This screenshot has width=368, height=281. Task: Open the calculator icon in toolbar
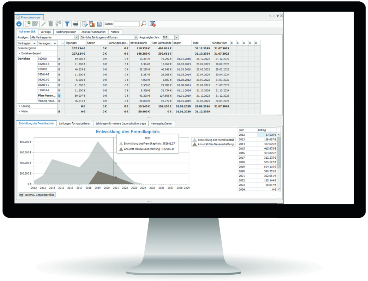99,24
